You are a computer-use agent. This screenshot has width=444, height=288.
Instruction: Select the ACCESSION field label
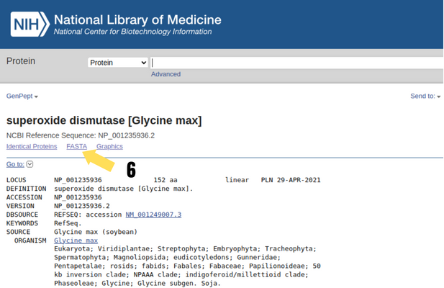pos(24,197)
